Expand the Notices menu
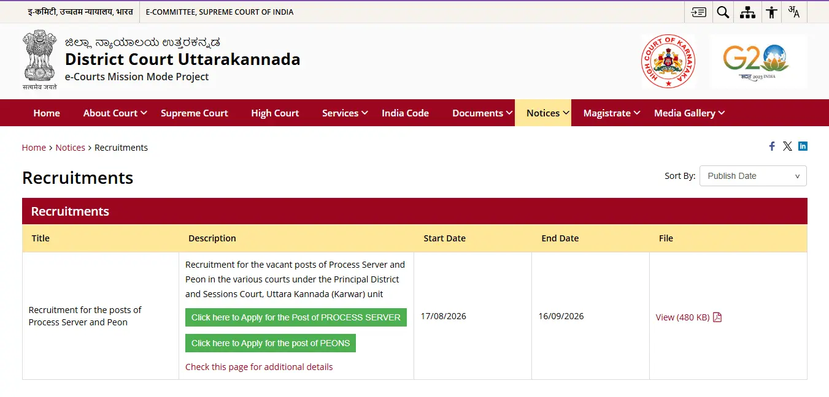Viewport: 829px width, 397px height. (543, 113)
